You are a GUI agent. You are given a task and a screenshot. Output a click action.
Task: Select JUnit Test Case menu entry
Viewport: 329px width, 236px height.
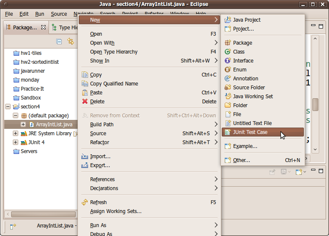(x=250, y=132)
